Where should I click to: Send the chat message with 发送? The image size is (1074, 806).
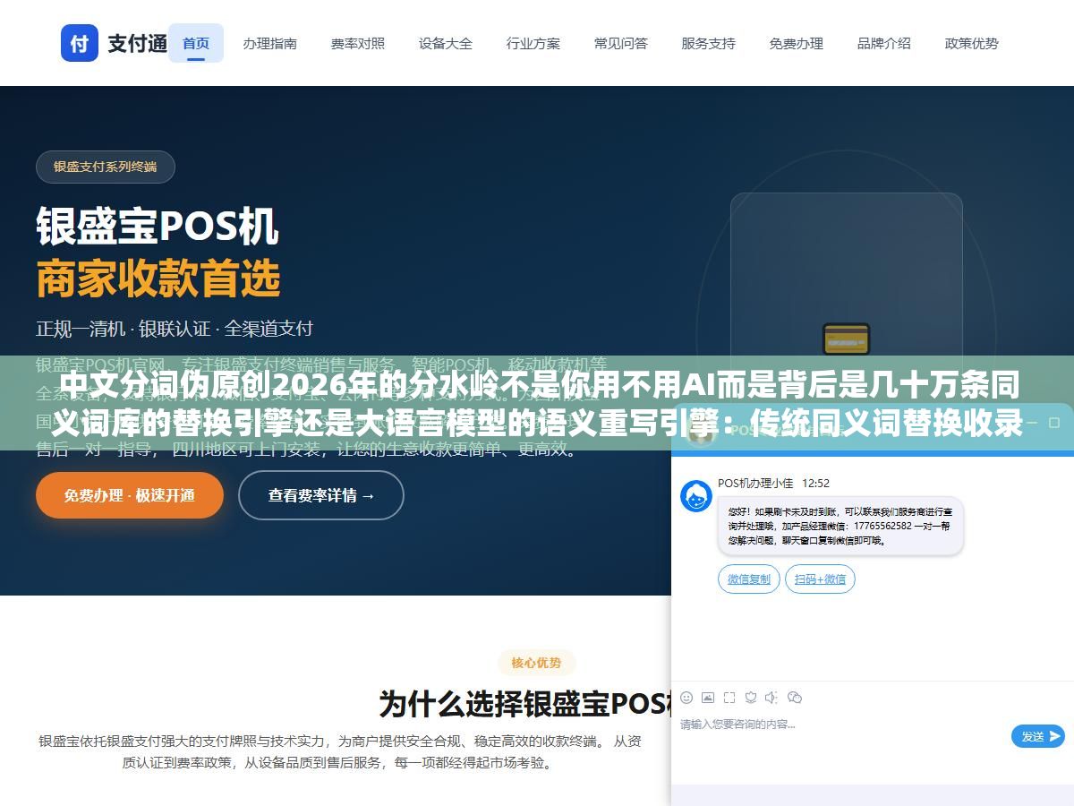[1038, 736]
